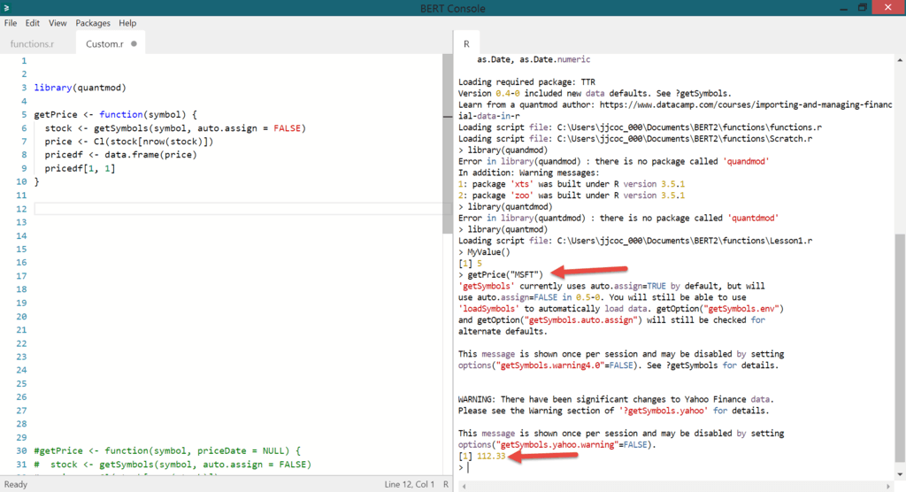Open the File menu
The width and height of the screenshot is (906, 492).
coord(11,23)
